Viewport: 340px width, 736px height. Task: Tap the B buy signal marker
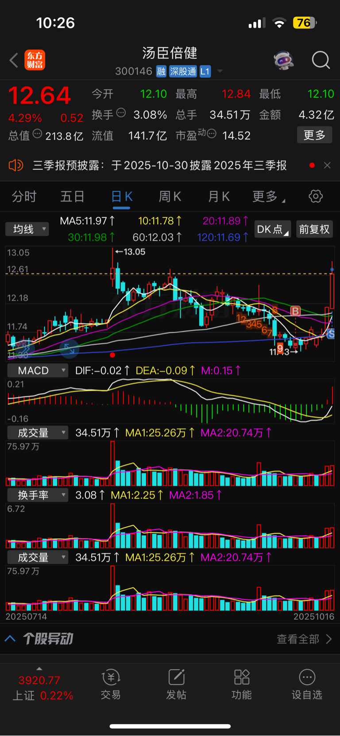tap(295, 311)
